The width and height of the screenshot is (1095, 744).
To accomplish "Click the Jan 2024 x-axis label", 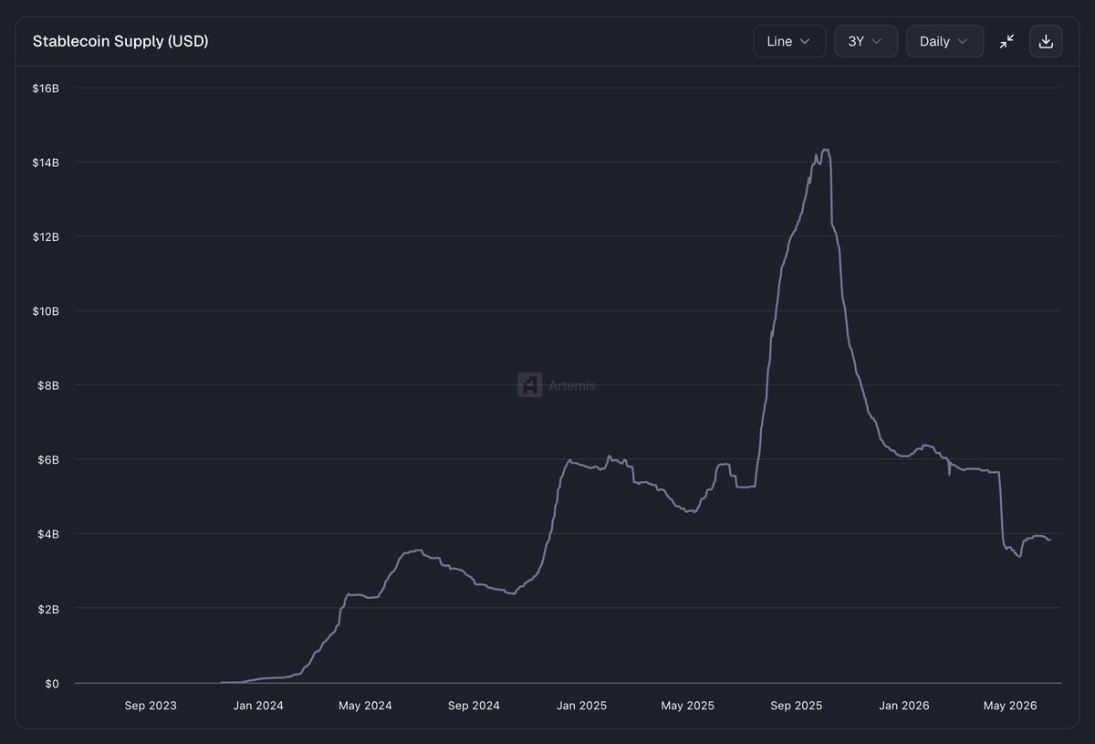I will 257,706.
